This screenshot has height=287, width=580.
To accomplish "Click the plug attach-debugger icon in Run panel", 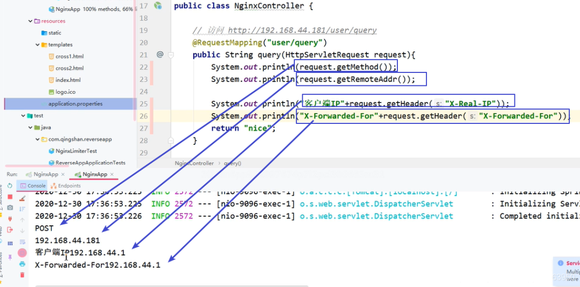I will pyautogui.click(x=10, y=219).
